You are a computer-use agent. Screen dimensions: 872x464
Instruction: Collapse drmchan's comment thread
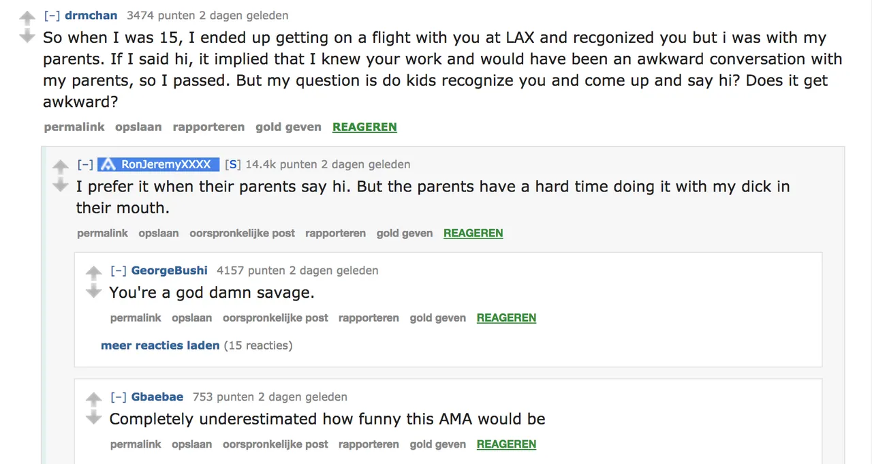(x=52, y=15)
